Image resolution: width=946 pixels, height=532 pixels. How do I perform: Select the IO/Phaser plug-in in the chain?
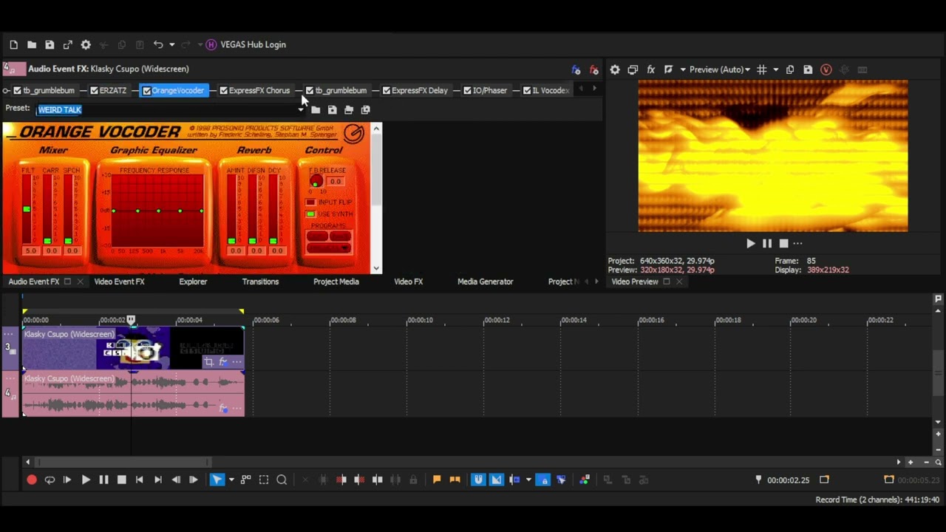(490, 91)
